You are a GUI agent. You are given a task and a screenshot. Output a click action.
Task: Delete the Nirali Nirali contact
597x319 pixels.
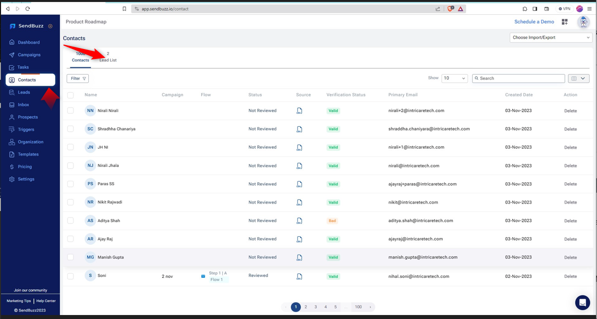[570, 111]
